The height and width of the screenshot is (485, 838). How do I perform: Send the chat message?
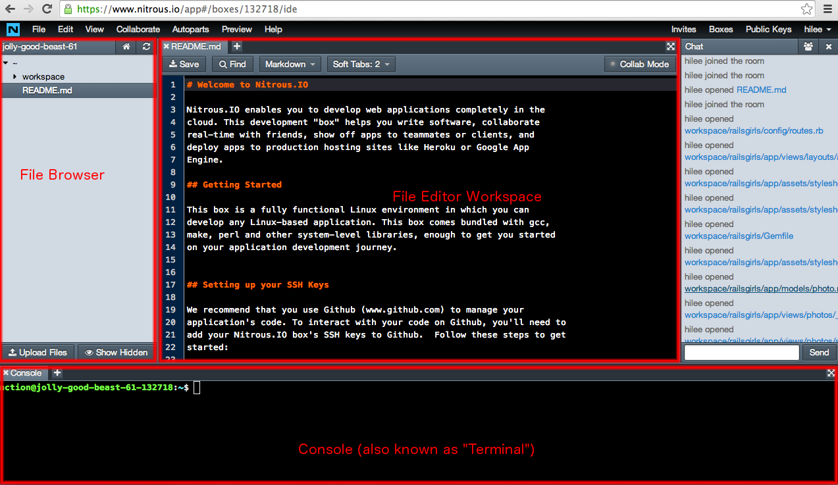point(819,352)
